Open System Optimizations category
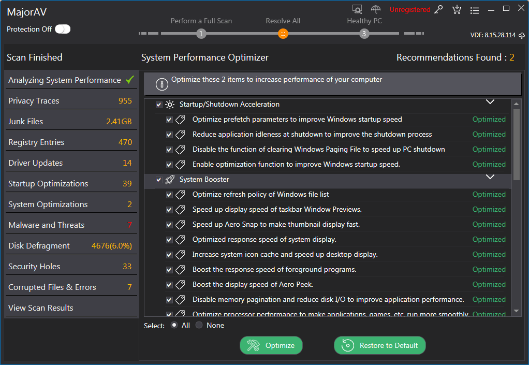The image size is (529, 365). coord(70,204)
